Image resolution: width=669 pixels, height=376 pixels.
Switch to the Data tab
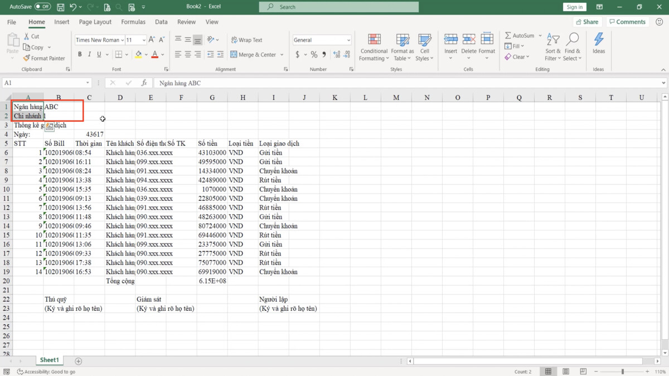click(161, 22)
